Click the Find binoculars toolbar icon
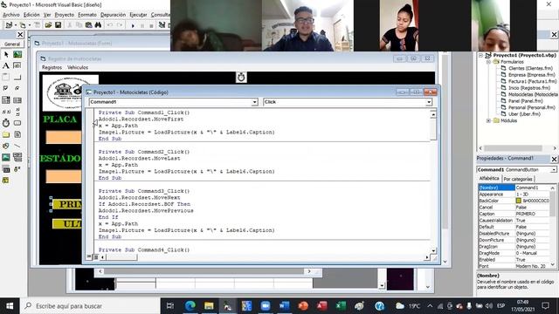Viewport: 559px width, 314px height. click(98, 25)
